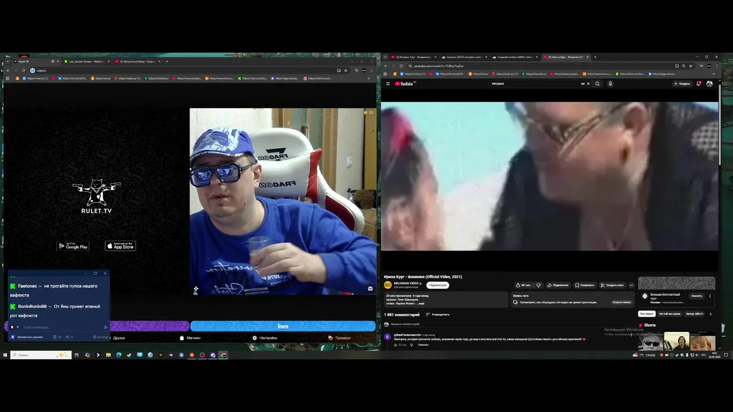The image size is (733, 412).
Task: Open YouTube notifications bell
Action: (699, 84)
